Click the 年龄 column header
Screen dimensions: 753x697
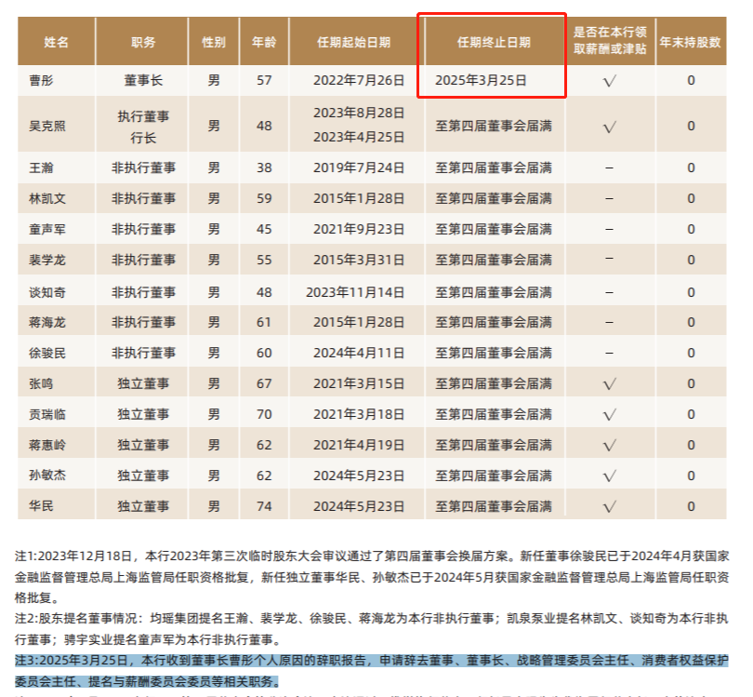click(x=264, y=43)
